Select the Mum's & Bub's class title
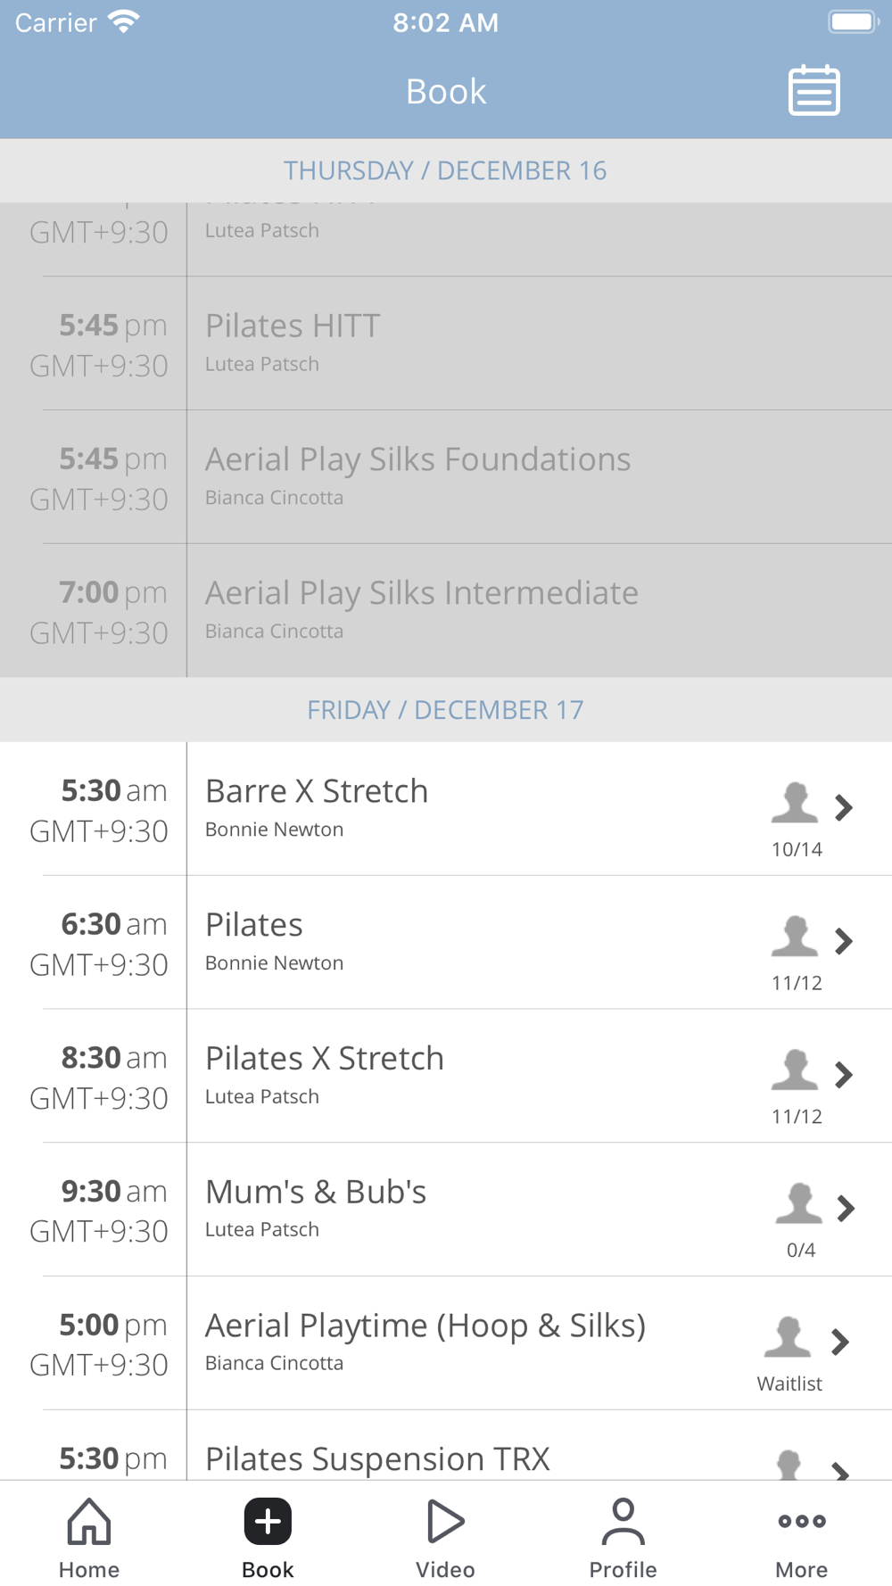This screenshot has height=1586, width=892. tap(316, 1192)
